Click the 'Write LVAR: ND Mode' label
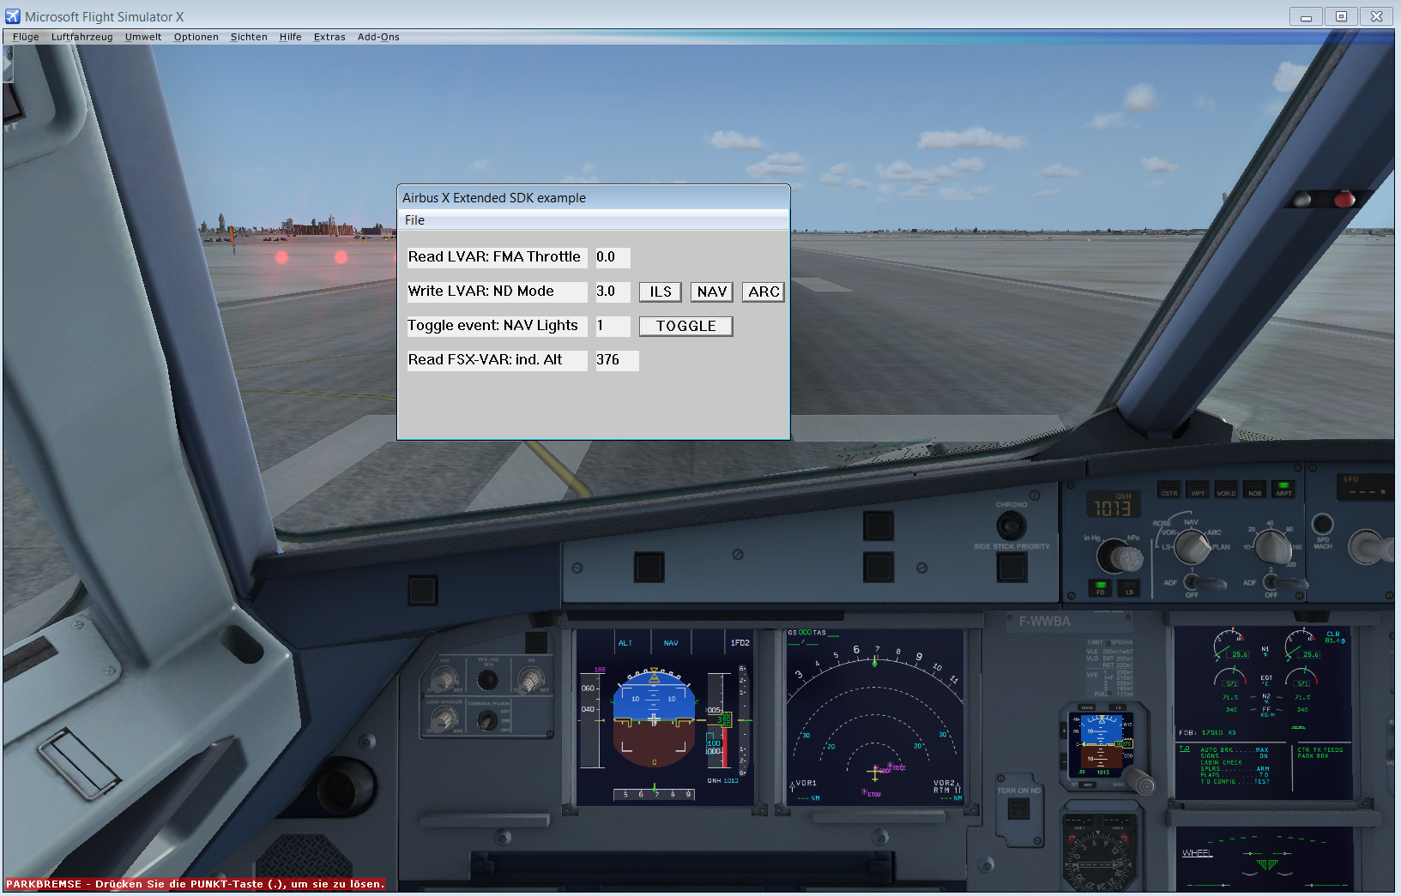1401x896 pixels. [x=498, y=292]
